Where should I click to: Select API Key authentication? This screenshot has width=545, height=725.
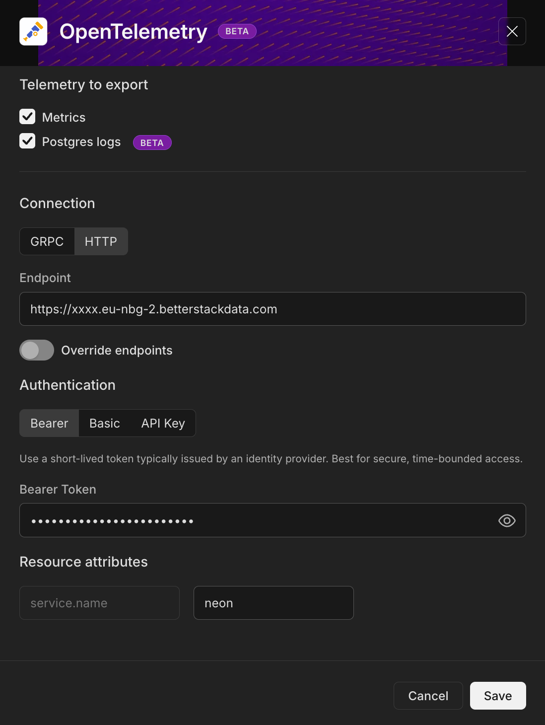pyautogui.click(x=162, y=423)
